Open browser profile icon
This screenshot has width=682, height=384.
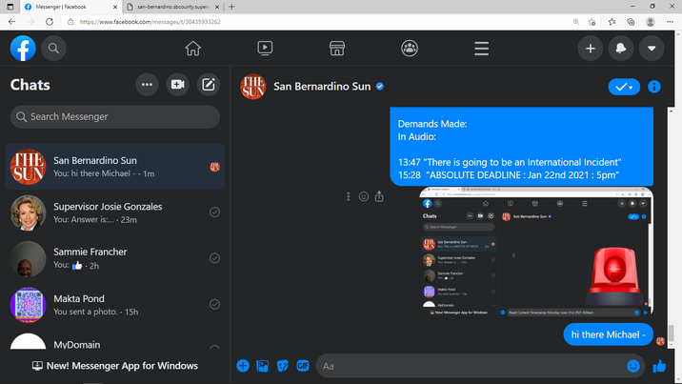coord(651,22)
